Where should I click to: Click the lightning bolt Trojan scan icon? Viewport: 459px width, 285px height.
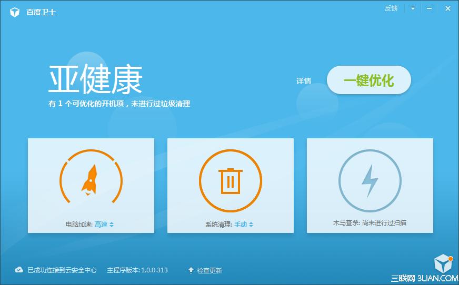[370, 181]
